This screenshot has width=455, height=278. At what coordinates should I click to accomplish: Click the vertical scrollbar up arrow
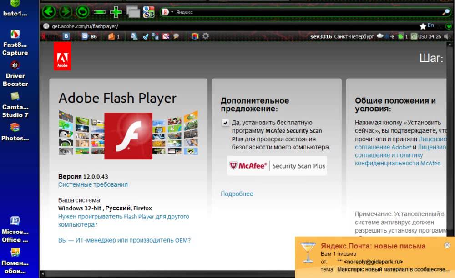tap(450, 45)
